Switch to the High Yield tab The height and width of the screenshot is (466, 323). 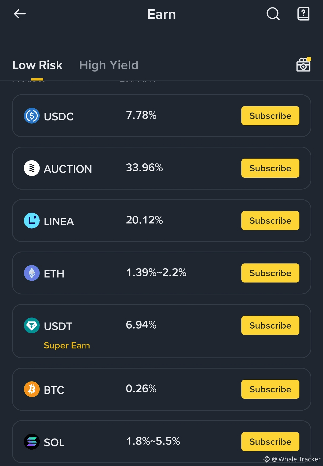(x=109, y=65)
